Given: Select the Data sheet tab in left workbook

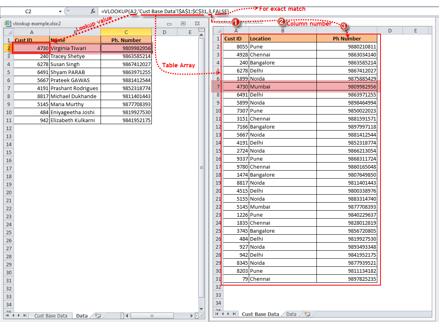Looking at the screenshot, I should [x=81, y=316].
